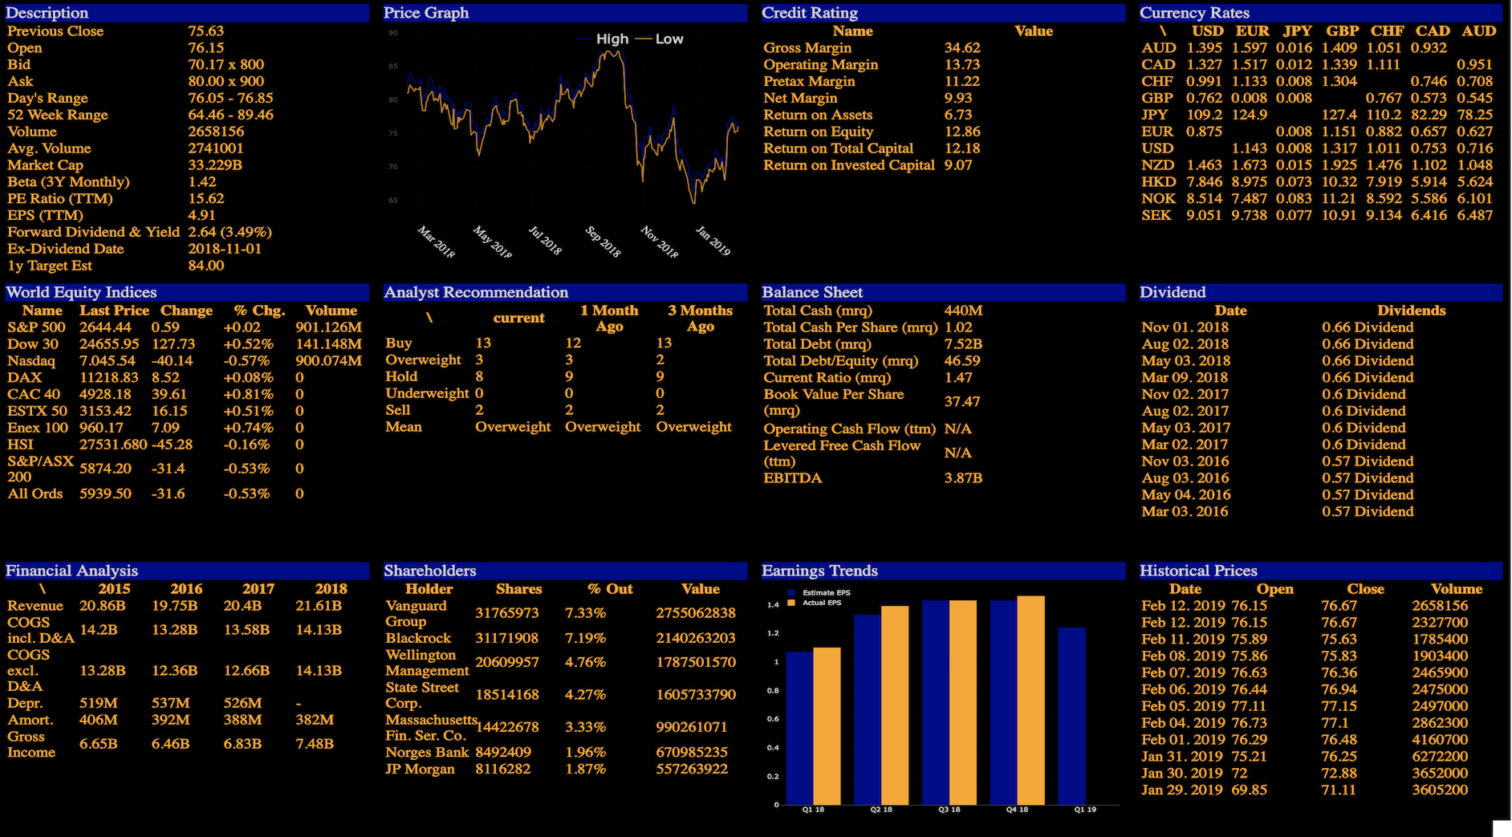Click the Ex-Dividend Date value "2018-11-01"

click(x=225, y=249)
